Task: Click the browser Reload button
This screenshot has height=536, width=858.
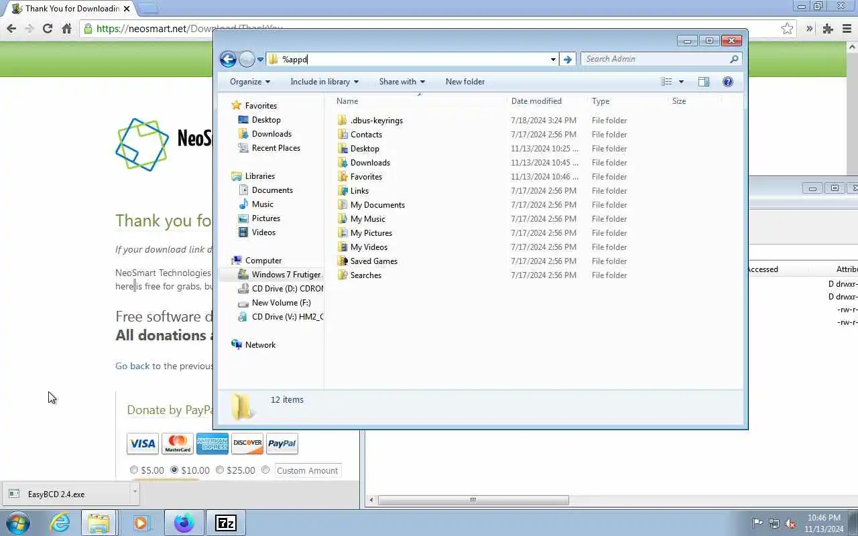Action: point(48,28)
